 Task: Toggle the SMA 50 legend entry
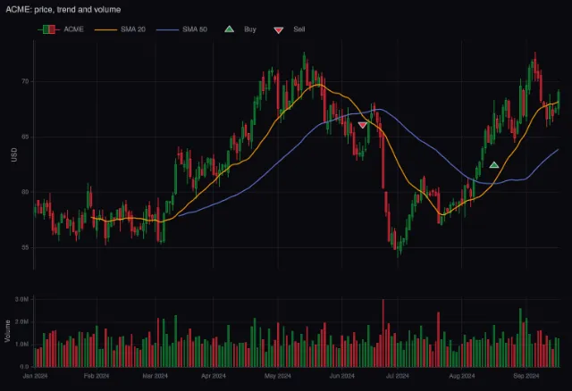point(181,29)
